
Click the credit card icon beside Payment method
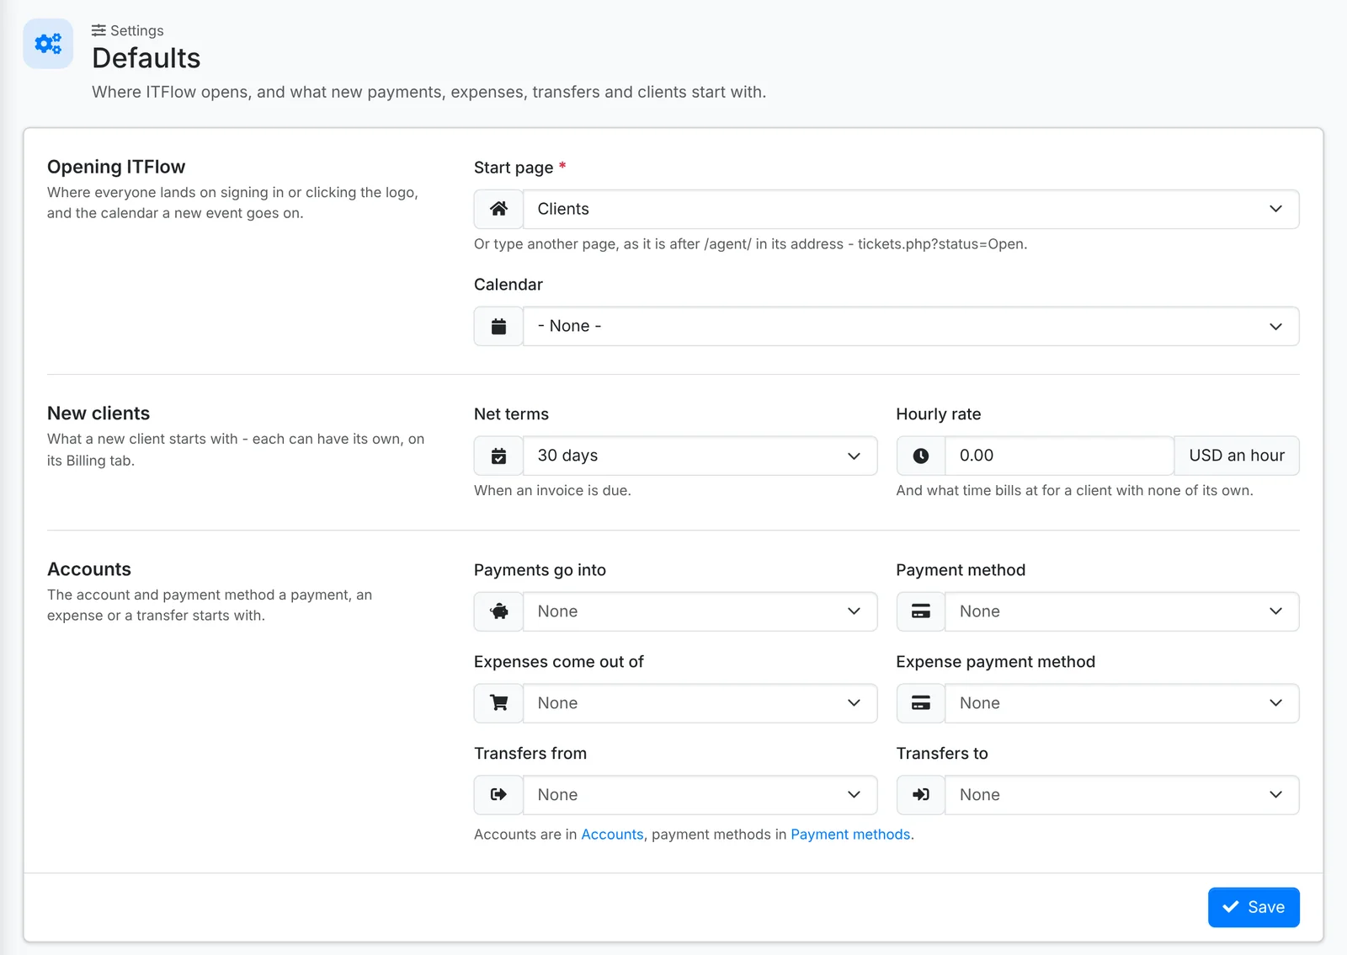(x=921, y=611)
